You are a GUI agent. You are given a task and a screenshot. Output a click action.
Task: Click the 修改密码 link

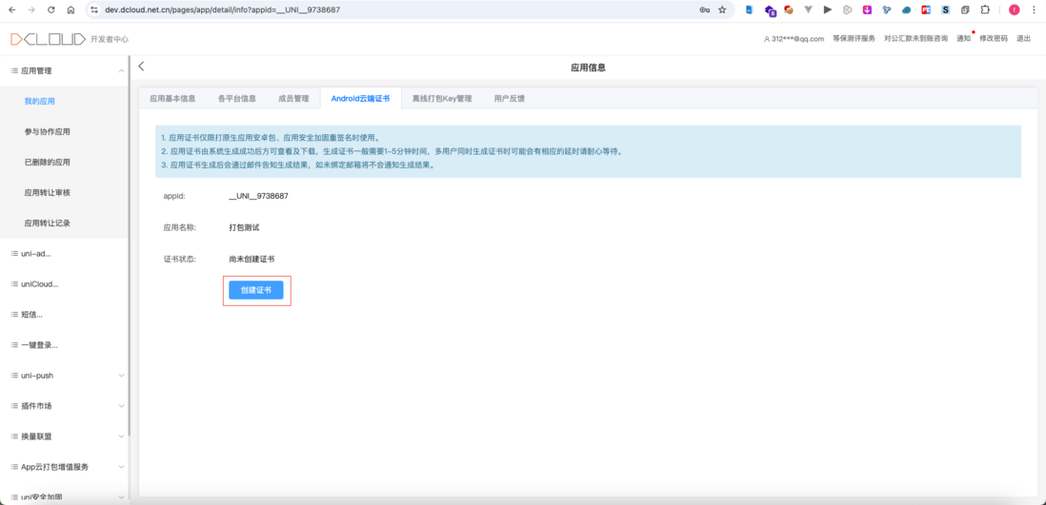tap(994, 39)
